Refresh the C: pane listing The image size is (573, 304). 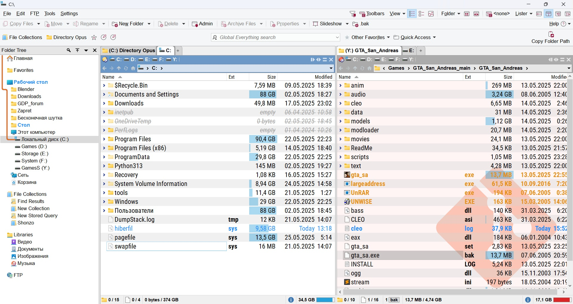tap(126, 68)
